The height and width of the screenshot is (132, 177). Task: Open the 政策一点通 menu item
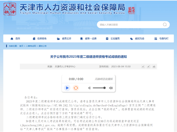pos(91,39)
